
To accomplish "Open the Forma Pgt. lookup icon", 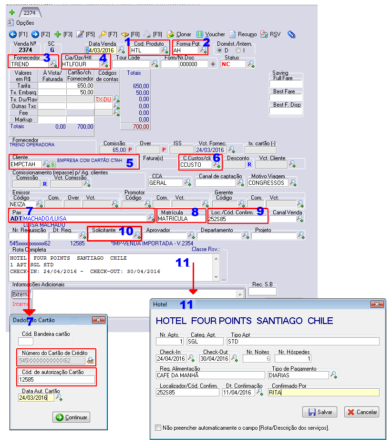I will (x=203, y=50).
